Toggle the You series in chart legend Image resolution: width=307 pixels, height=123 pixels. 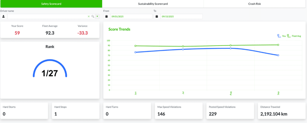pyautogui.click(x=281, y=36)
